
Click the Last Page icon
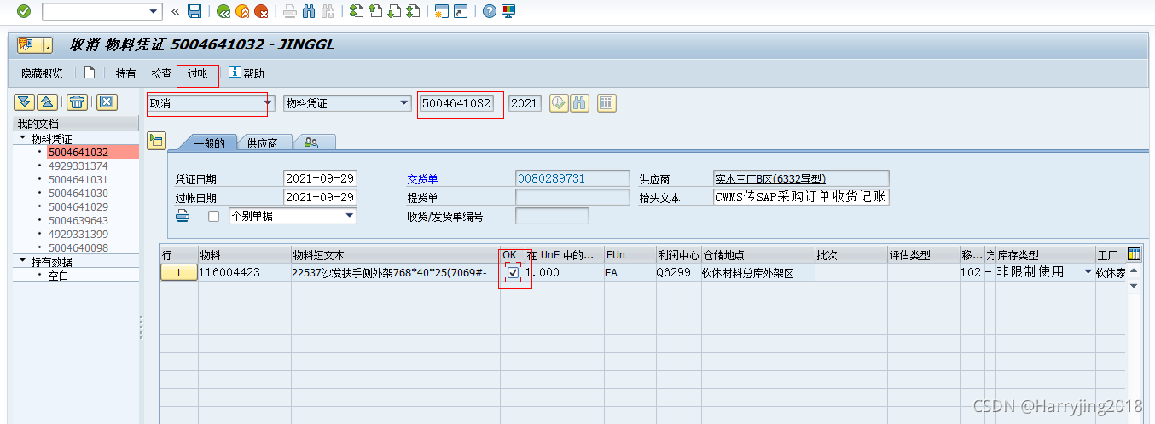pyautogui.click(x=413, y=11)
